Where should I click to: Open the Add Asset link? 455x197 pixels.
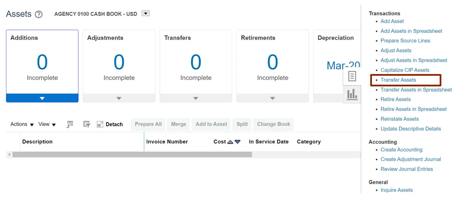[x=392, y=21]
